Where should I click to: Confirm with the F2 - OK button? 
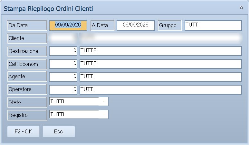(x=23, y=132)
